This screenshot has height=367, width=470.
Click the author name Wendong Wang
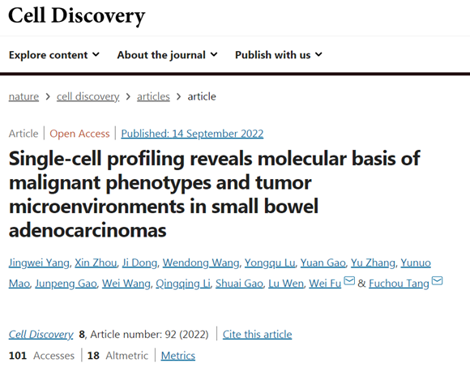[x=201, y=262]
